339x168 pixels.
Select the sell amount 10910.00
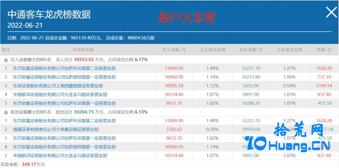(x=251, y=130)
